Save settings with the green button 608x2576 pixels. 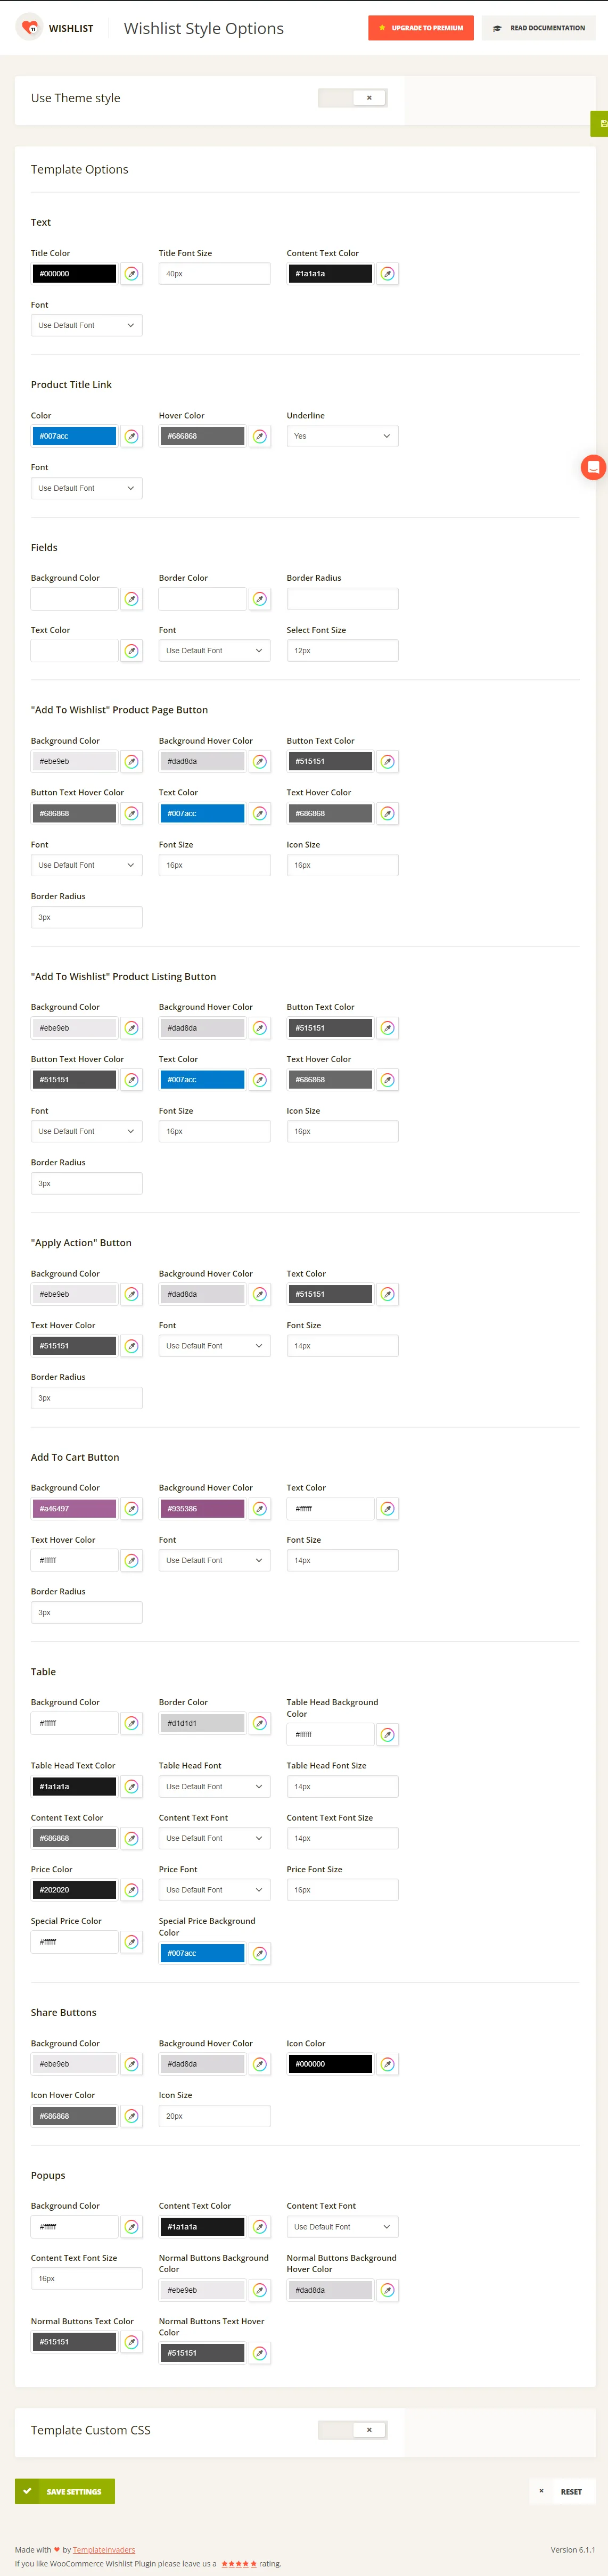(x=65, y=2491)
